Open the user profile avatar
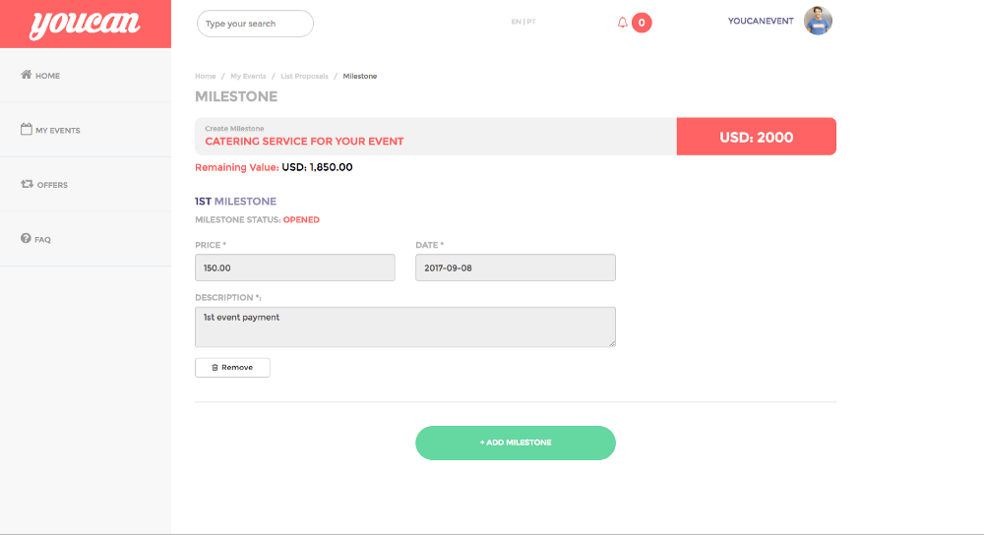984x535 pixels. click(x=818, y=21)
